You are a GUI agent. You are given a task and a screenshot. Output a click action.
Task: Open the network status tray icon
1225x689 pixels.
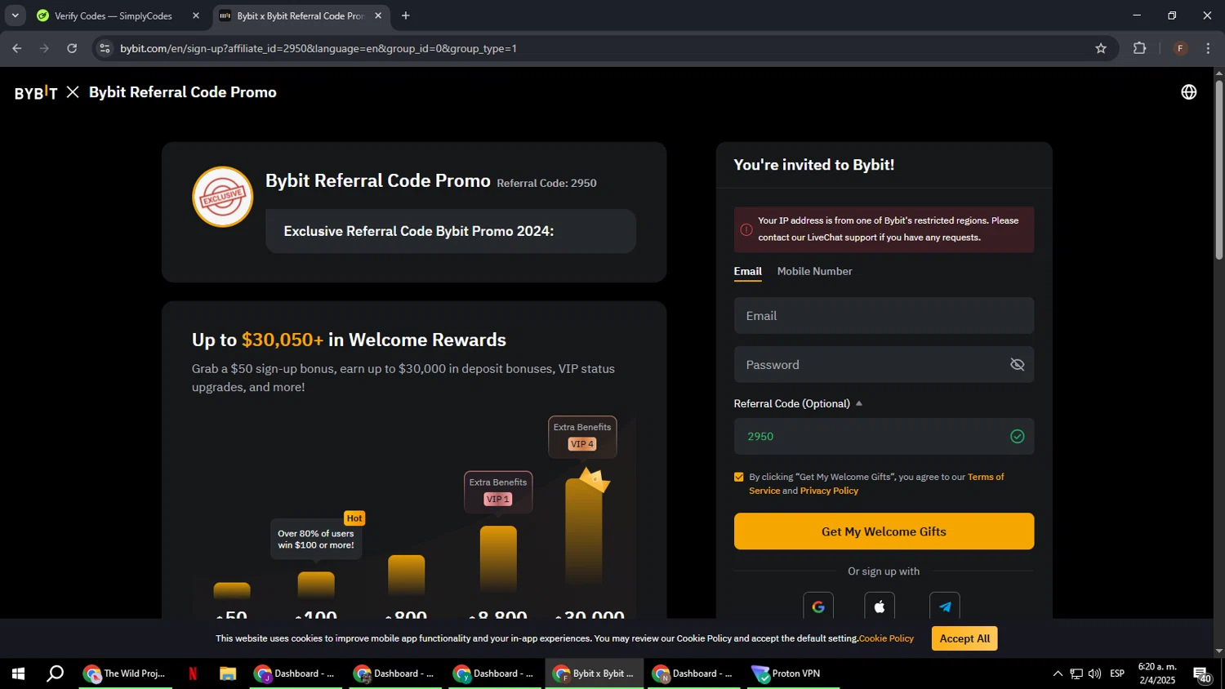[1076, 673]
